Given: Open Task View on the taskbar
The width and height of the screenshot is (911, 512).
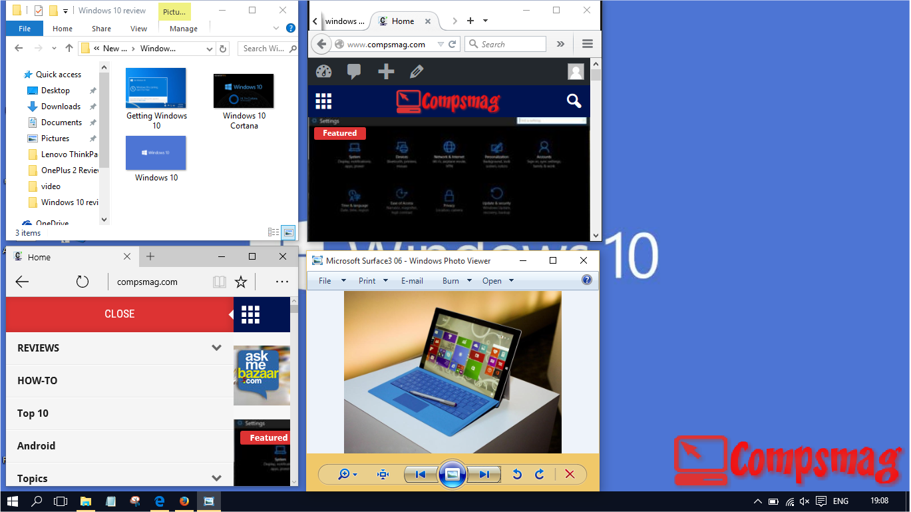Looking at the screenshot, I should 61,501.
